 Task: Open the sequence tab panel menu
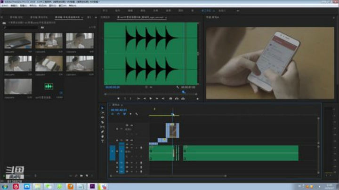point(122,105)
